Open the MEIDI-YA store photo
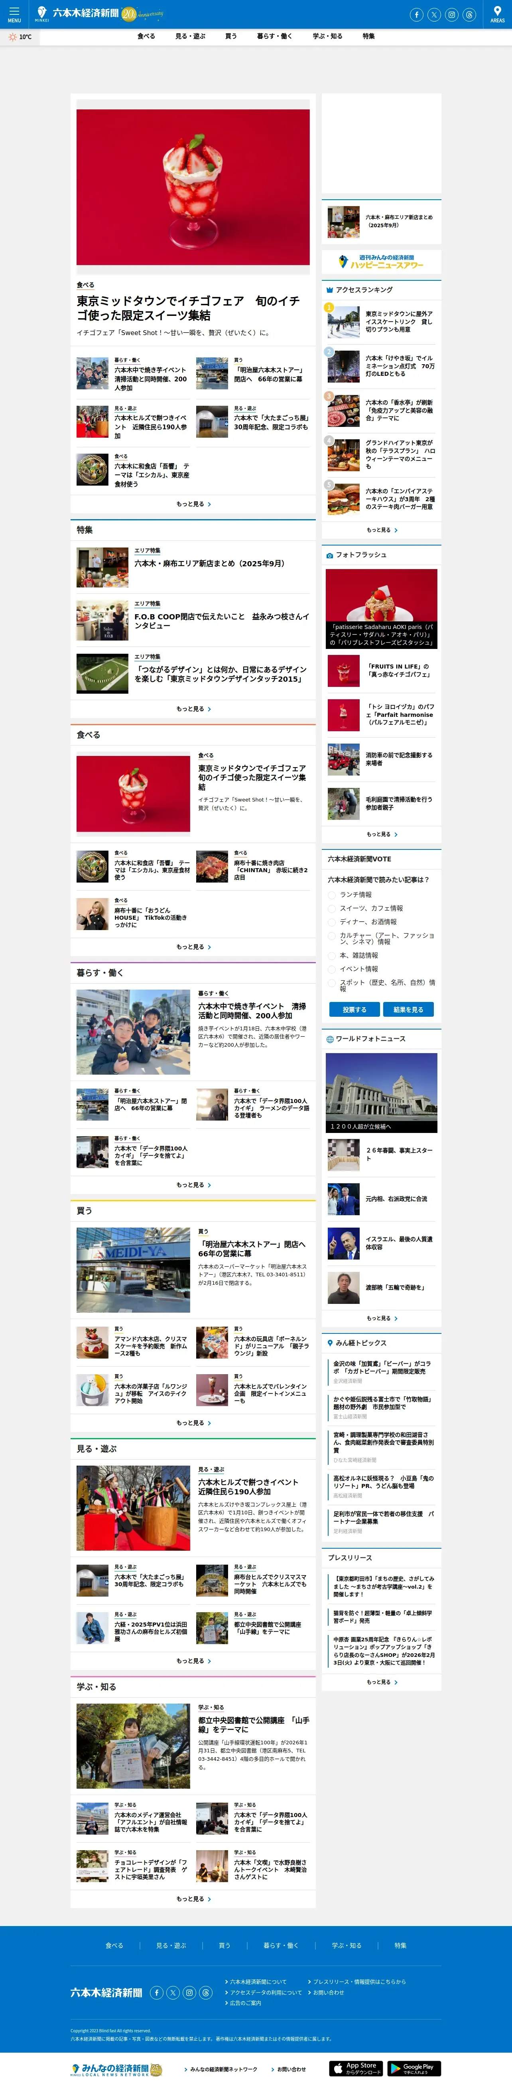The image size is (512, 2087). pos(134,1270)
